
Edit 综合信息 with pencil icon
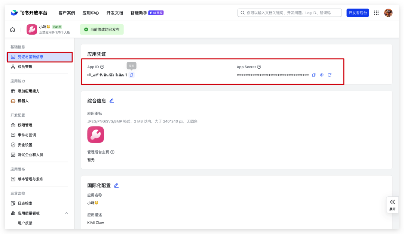tap(111, 101)
